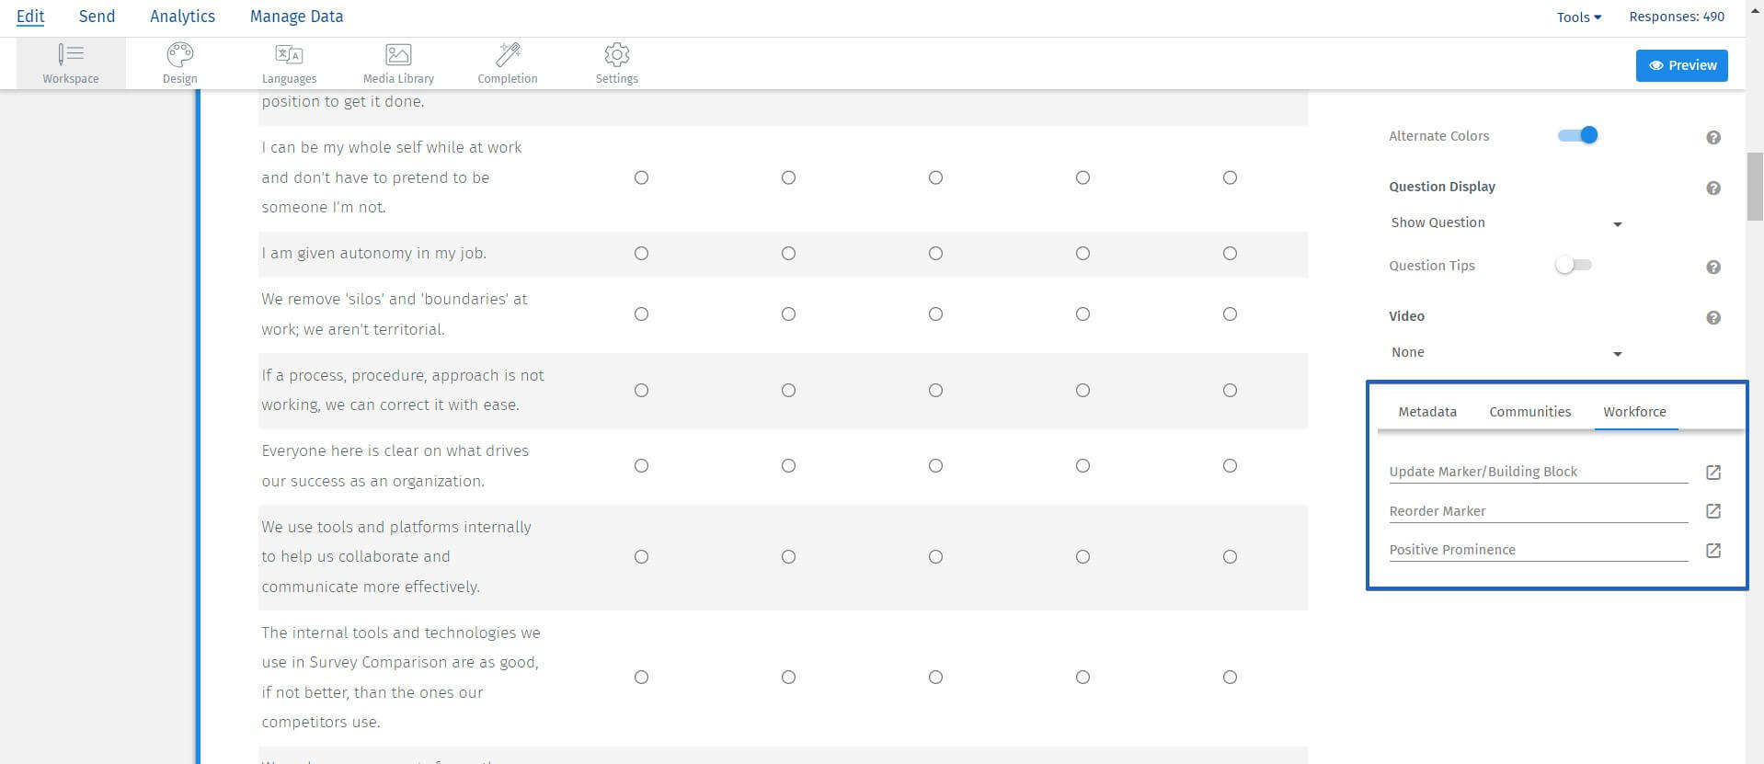
Task: Open the Analytics menu
Action: (182, 17)
